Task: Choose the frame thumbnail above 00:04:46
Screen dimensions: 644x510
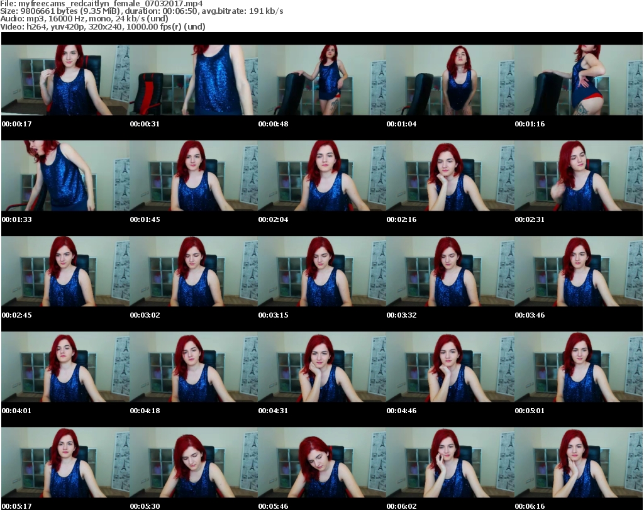Action: [450, 367]
